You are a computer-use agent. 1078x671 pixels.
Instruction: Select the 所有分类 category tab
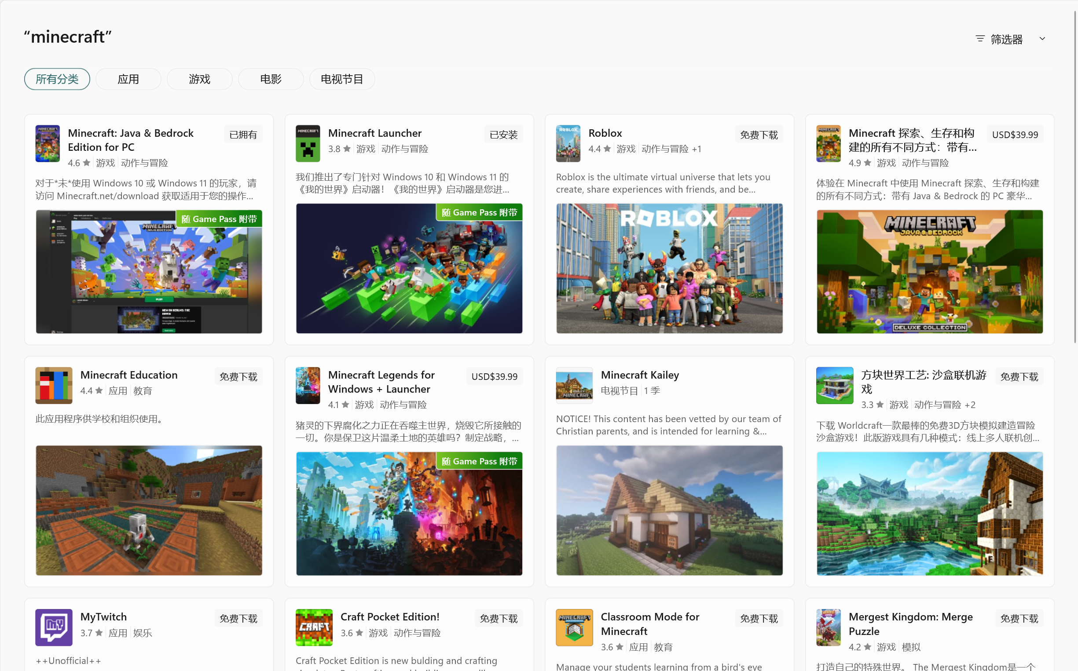pyautogui.click(x=57, y=79)
